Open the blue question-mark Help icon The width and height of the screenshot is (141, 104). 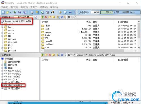point(70,12)
